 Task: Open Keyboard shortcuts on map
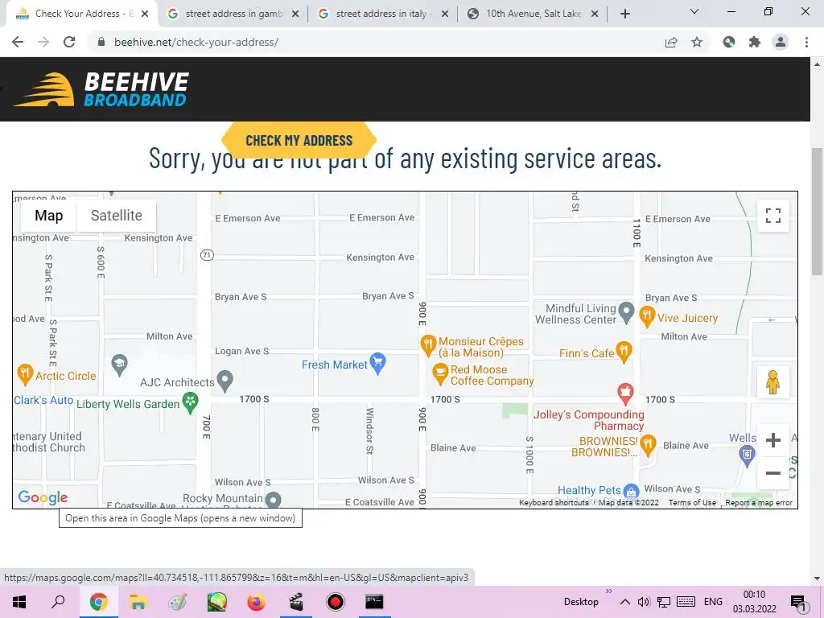coord(554,502)
